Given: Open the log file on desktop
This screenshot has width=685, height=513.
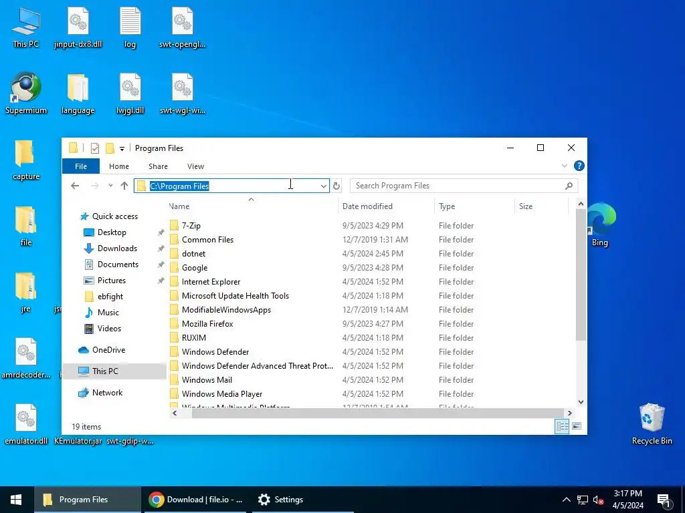Looking at the screenshot, I should 130,27.
